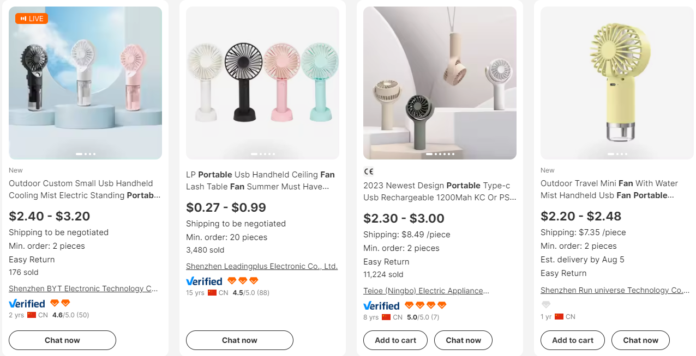Open the Verified badge for Shenzhen BYT supplier
The height and width of the screenshot is (356, 696).
coord(27,303)
